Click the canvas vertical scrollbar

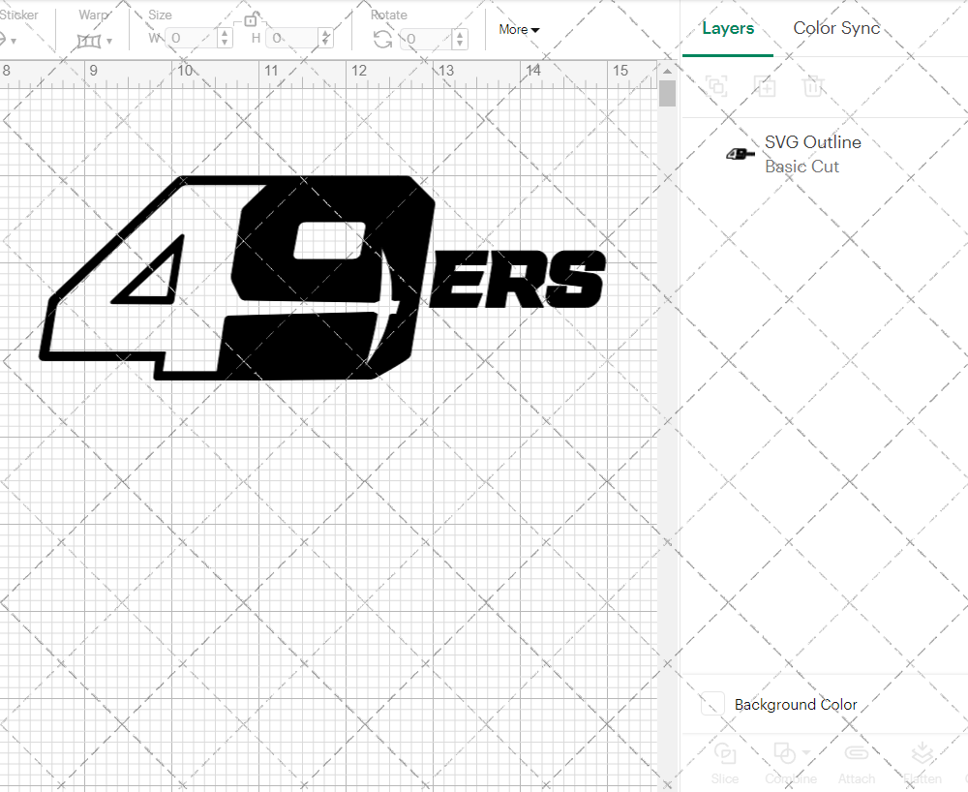pos(666,92)
